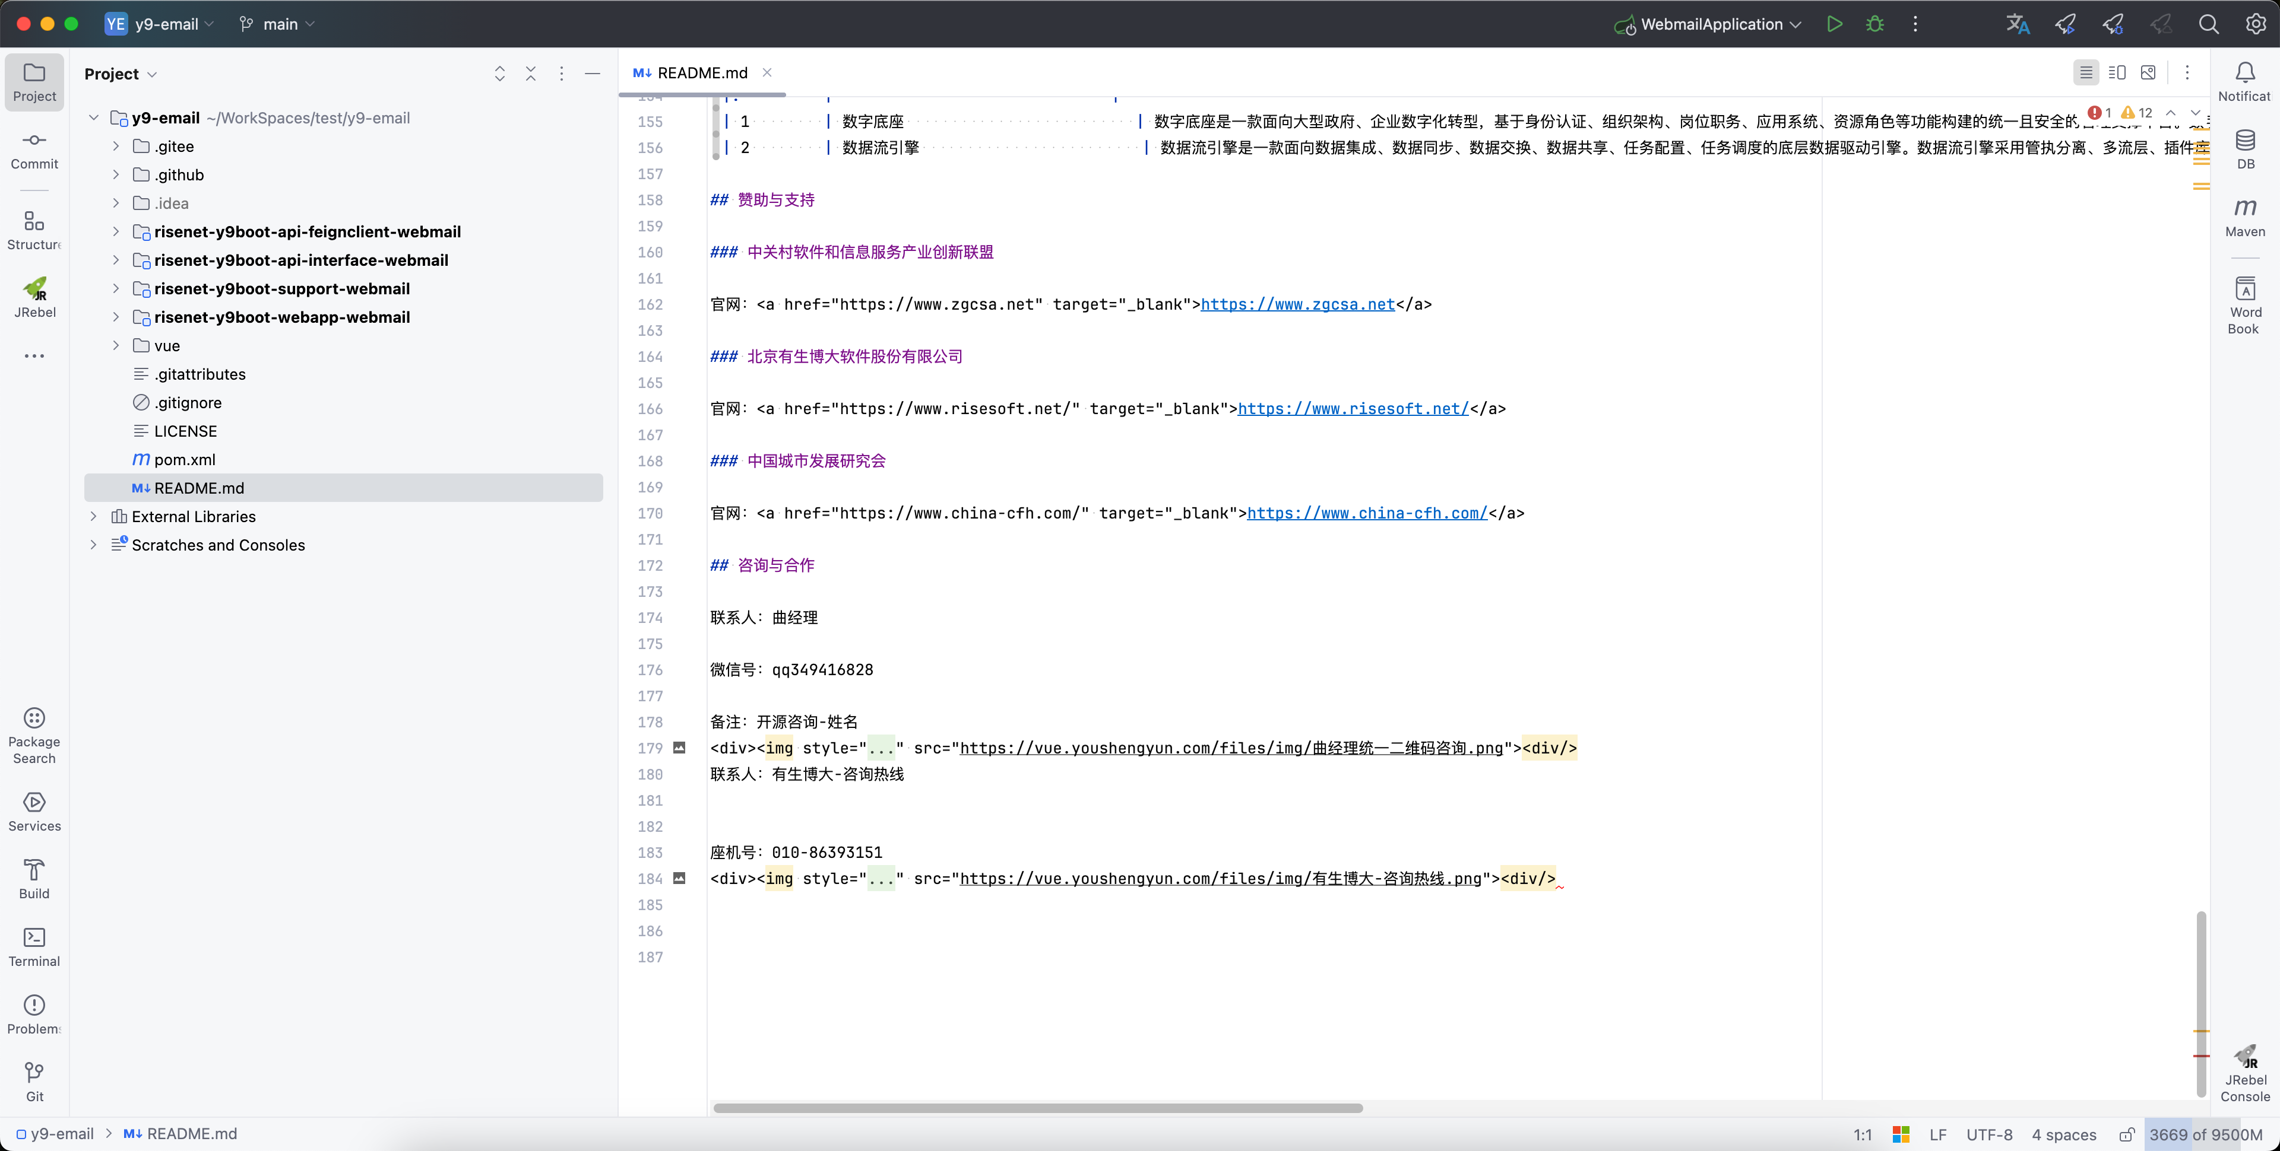Click UTF-8 encoding in status bar

[x=1989, y=1134]
